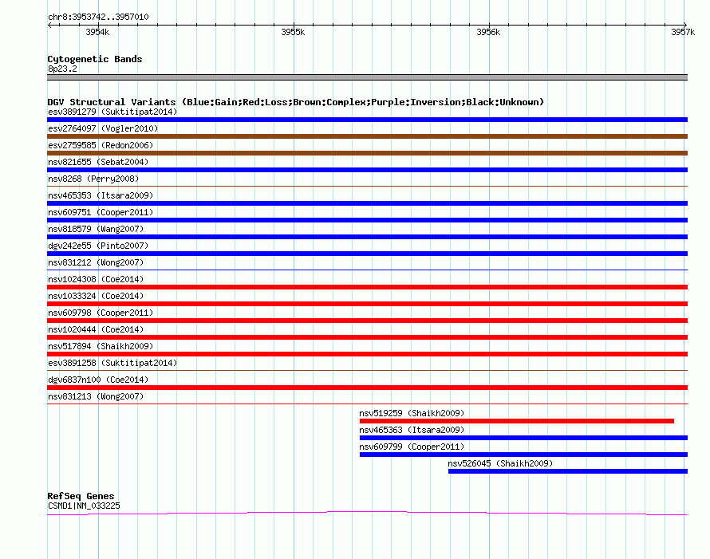
Task: Click the blue bar below nsv821655
Action: click(x=367, y=170)
